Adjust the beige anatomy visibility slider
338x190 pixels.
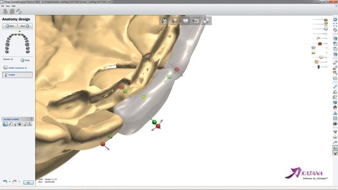(321, 57)
